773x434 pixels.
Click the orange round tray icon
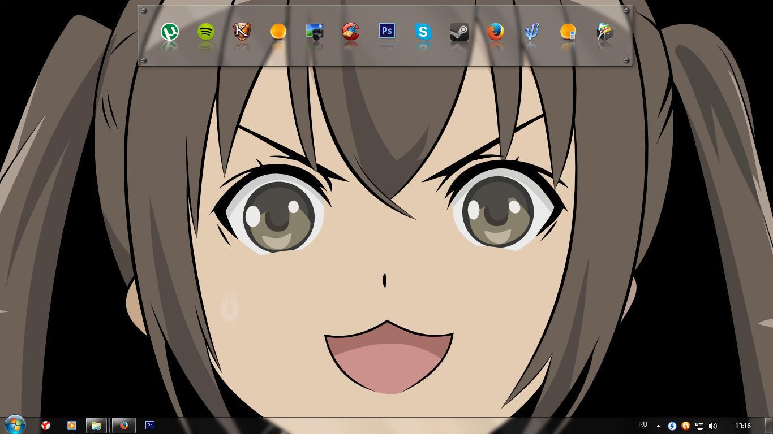tap(686, 426)
